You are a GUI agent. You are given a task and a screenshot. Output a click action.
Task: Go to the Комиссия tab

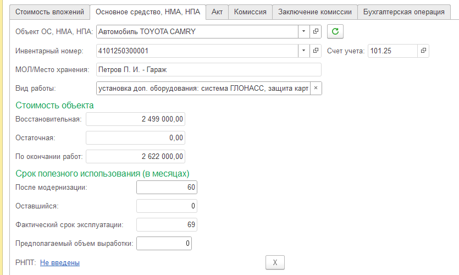coord(250,12)
